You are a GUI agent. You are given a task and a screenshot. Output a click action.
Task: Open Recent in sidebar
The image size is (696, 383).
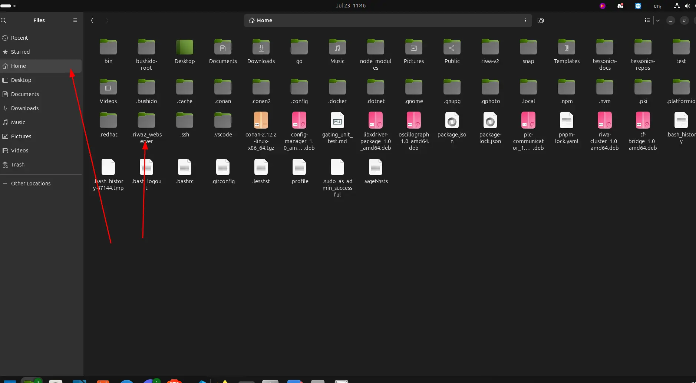pos(41,38)
